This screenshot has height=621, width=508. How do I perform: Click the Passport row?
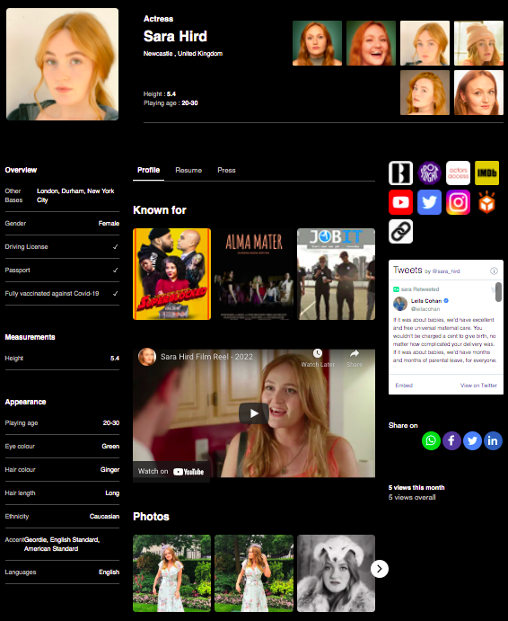(x=62, y=271)
